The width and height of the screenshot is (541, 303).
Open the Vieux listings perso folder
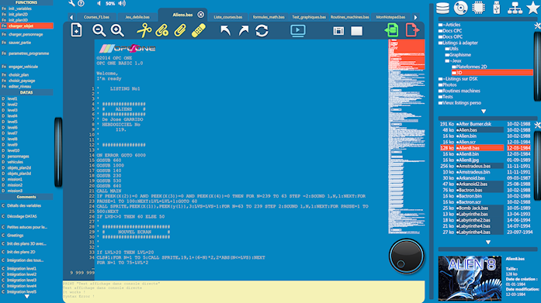[460, 103]
